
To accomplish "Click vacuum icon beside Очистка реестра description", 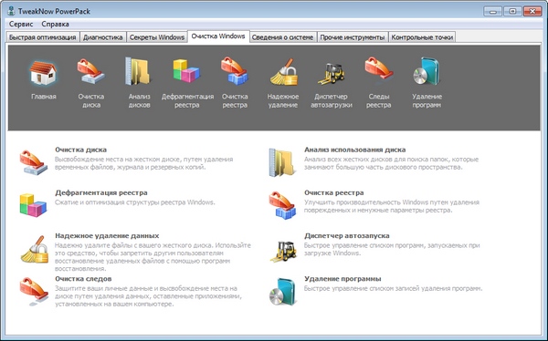I will (282, 205).
